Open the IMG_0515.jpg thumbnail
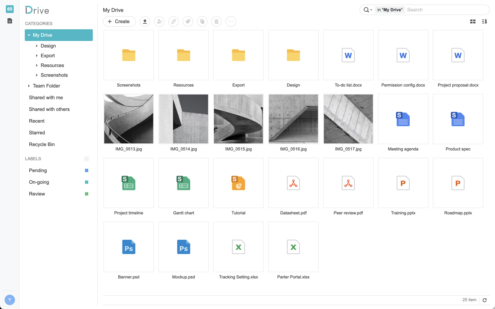Image resolution: width=495 pixels, height=309 pixels. click(238, 119)
